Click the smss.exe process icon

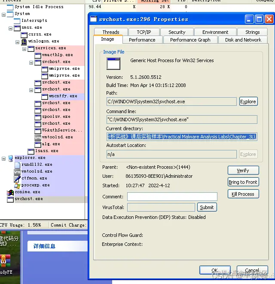tap(17, 28)
